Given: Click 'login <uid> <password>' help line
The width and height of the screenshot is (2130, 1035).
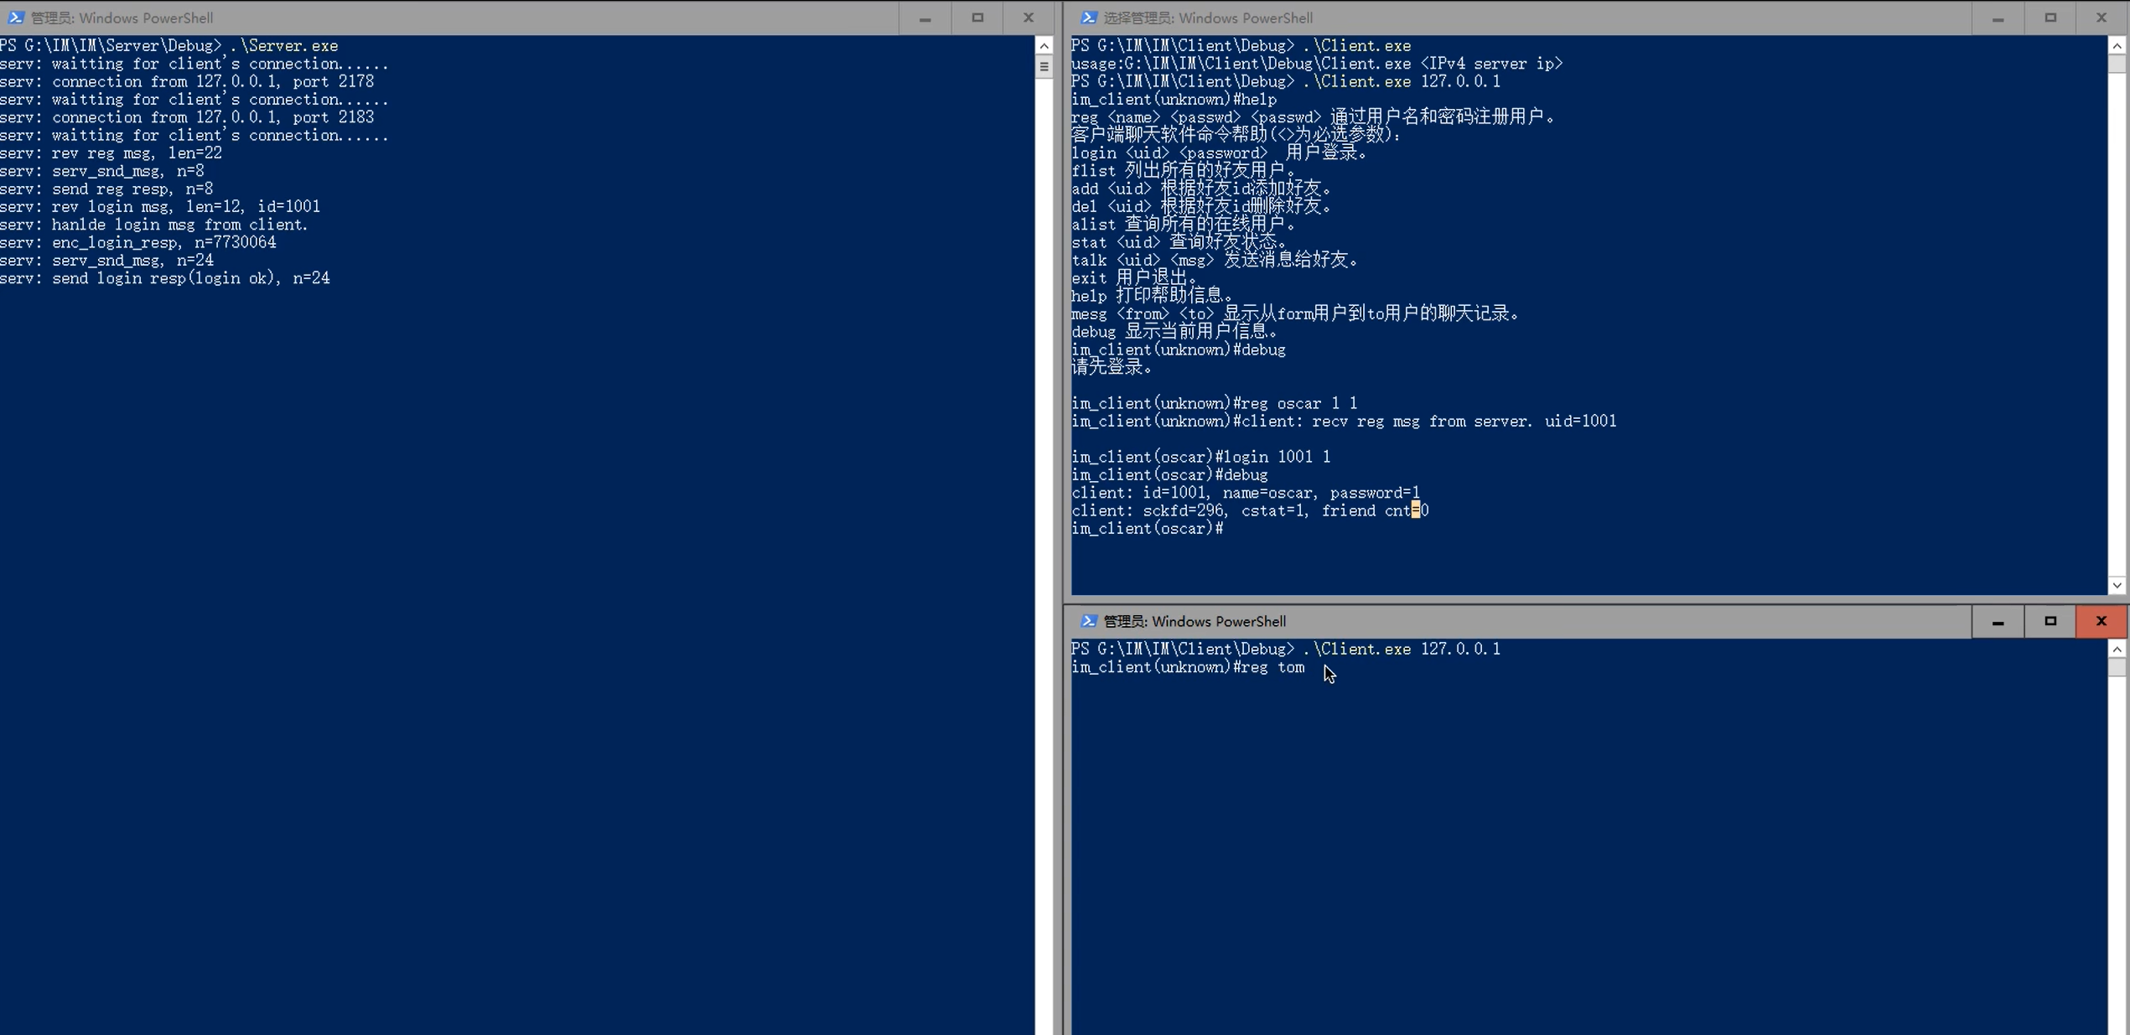Looking at the screenshot, I should point(1220,153).
